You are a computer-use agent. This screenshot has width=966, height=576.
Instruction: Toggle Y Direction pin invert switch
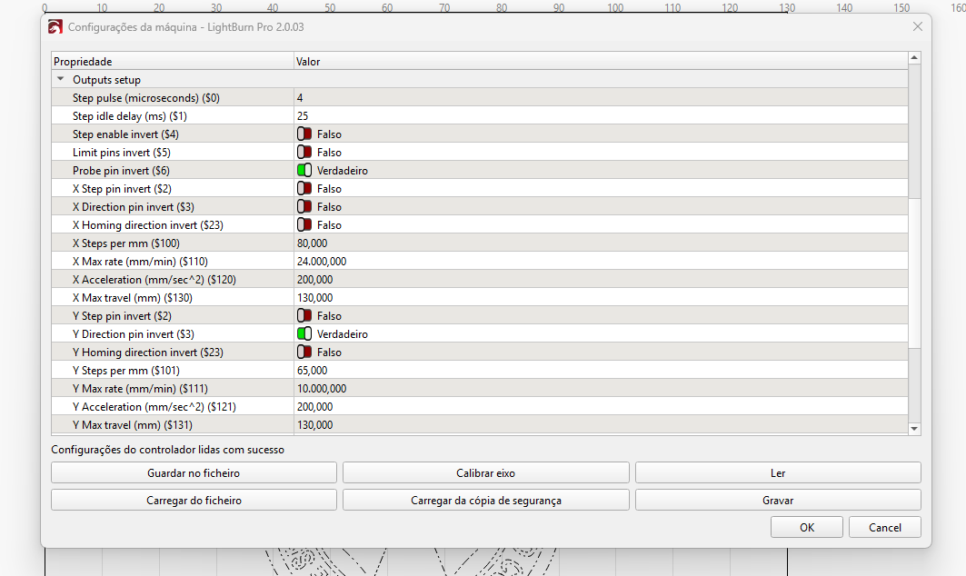pyautogui.click(x=304, y=334)
